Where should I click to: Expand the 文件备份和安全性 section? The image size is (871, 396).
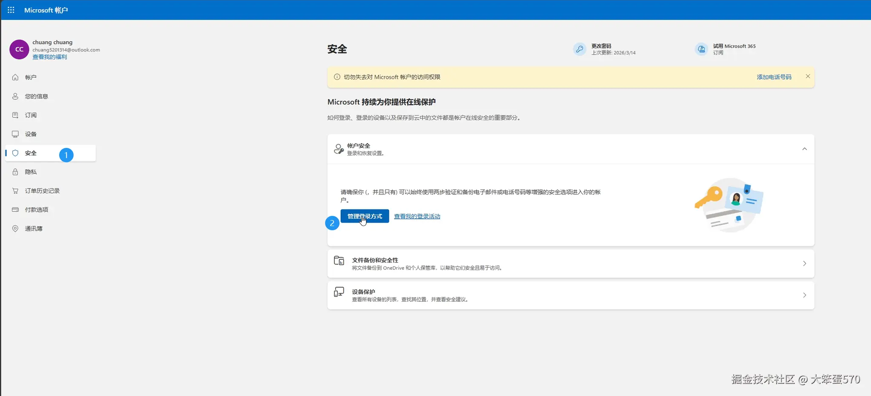pos(804,263)
